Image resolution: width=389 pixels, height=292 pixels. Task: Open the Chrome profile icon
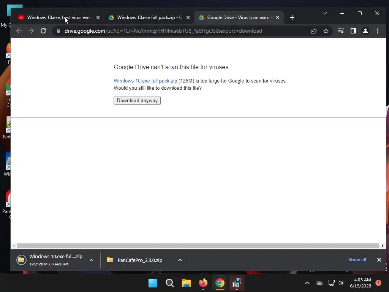click(365, 31)
